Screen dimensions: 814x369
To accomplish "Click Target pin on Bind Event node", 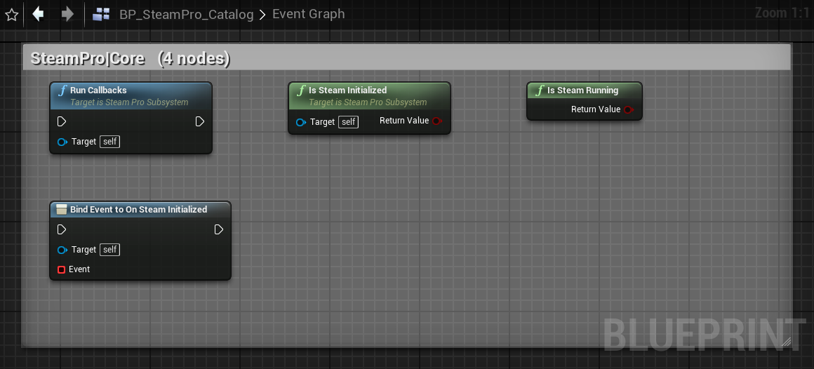I will coord(62,250).
